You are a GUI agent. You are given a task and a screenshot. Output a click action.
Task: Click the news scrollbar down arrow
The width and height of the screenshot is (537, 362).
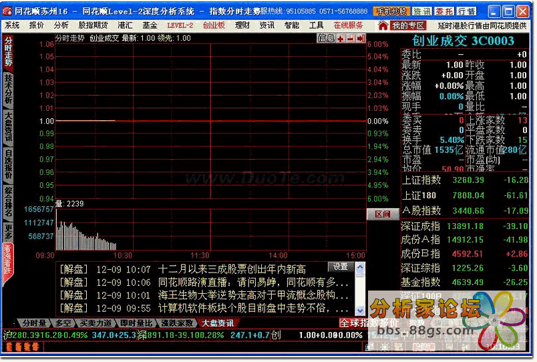(360, 310)
